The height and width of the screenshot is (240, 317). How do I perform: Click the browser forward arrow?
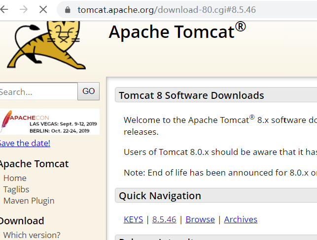23,9
